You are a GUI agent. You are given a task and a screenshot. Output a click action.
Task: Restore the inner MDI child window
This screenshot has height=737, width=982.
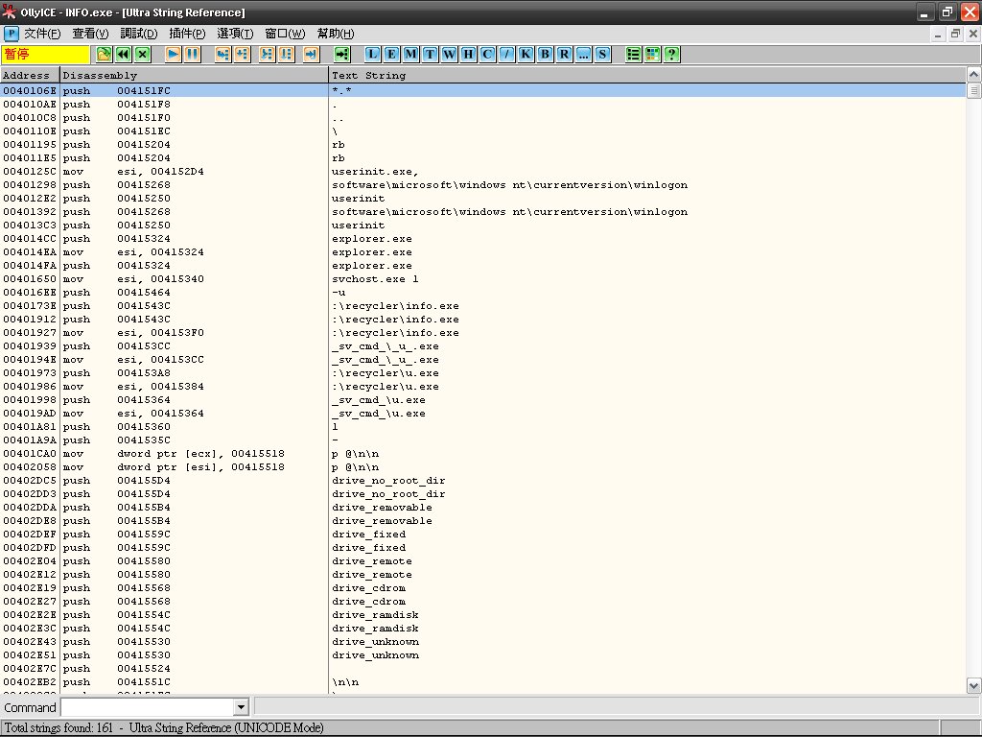click(x=955, y=34)
